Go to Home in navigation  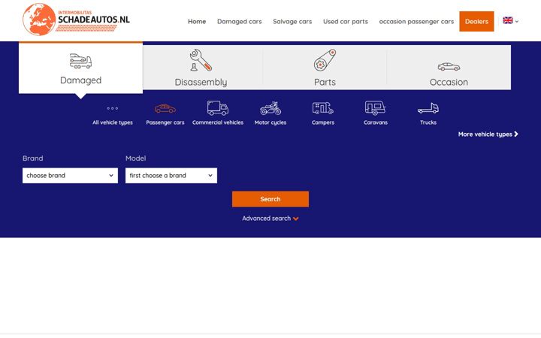pyautogui.click(x=197, y=21)
